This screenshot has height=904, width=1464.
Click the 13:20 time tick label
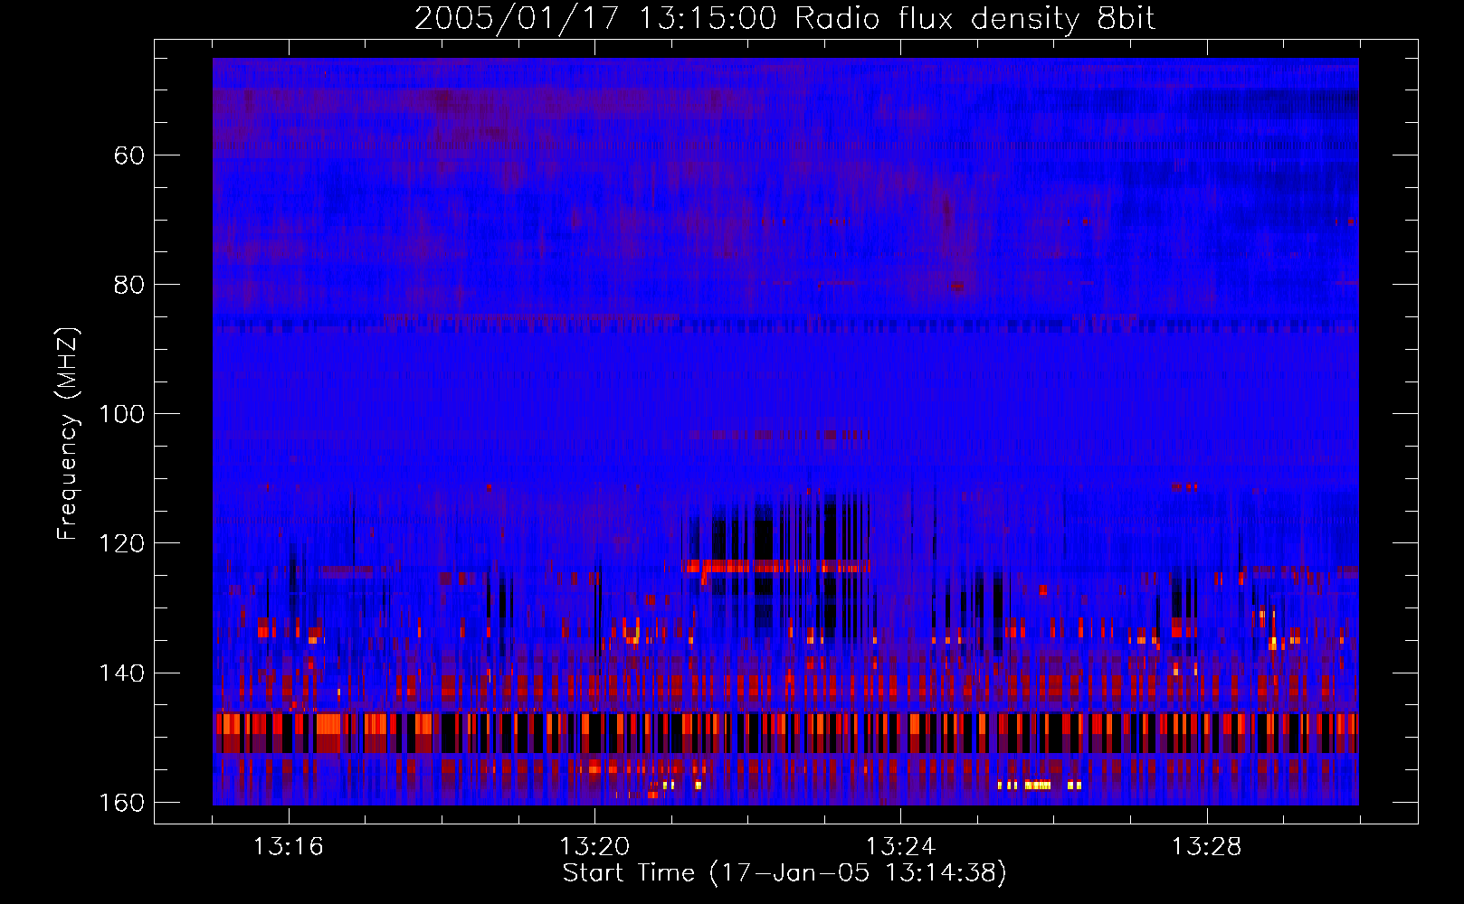pyautogui.click(x=594, y=847)
